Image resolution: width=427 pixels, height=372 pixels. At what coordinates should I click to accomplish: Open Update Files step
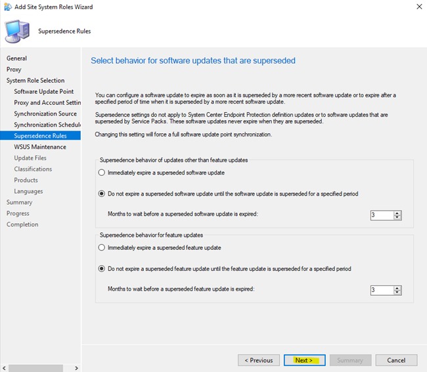pos(30,158)
